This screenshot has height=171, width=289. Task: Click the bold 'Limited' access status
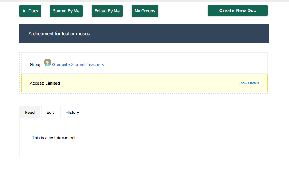click(x=52, y=83)
